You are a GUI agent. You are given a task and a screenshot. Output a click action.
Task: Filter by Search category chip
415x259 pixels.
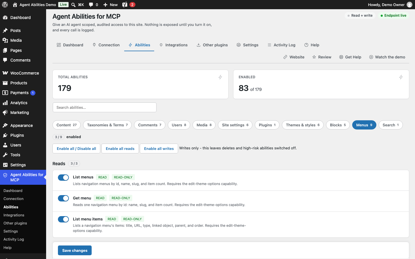click(391, 125)
